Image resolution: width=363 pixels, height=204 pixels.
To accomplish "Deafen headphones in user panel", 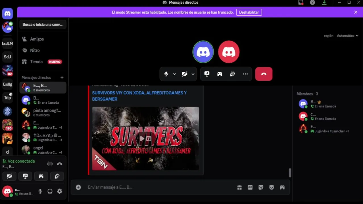I will point(50,191).
